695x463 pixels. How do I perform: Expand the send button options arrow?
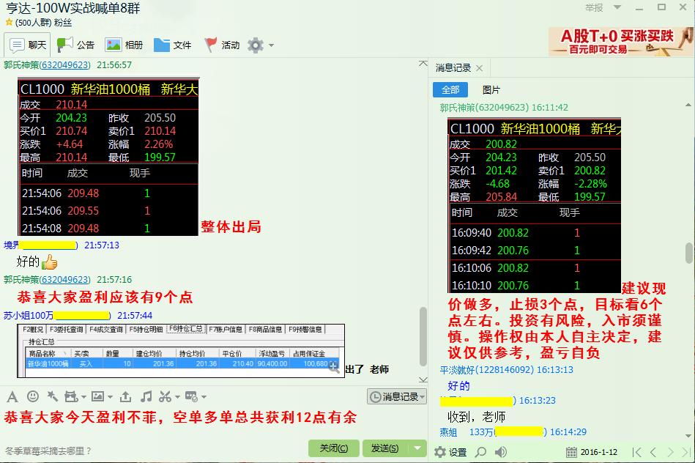click(417, 448)
